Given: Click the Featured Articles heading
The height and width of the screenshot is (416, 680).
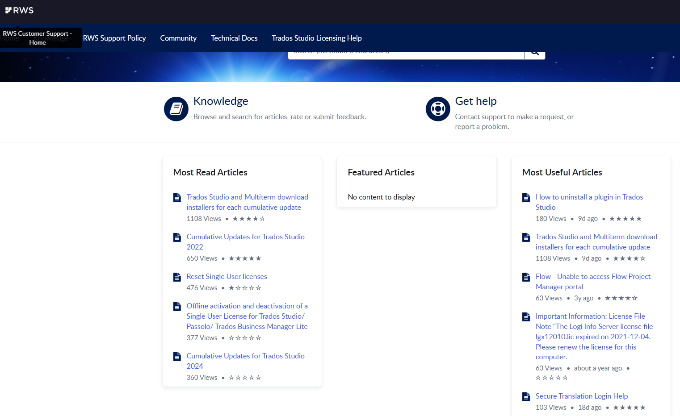Looking at the screenshot, I should [381, 172].
